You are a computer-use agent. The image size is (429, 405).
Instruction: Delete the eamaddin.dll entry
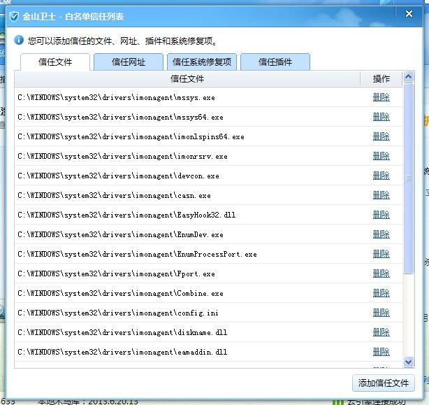(x=381, y=352)
